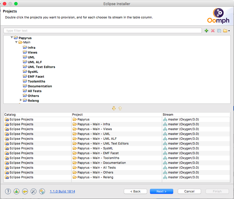The height and width of the screenshot is (199, 234).
Task: Click catalog icon in the Papyrus - Main - SysML row
Action: pos(7,148)
